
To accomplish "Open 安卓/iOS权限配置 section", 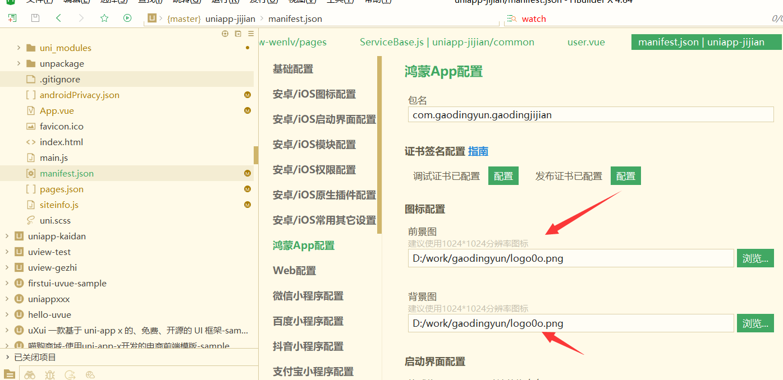I will (x=314, y=170).
